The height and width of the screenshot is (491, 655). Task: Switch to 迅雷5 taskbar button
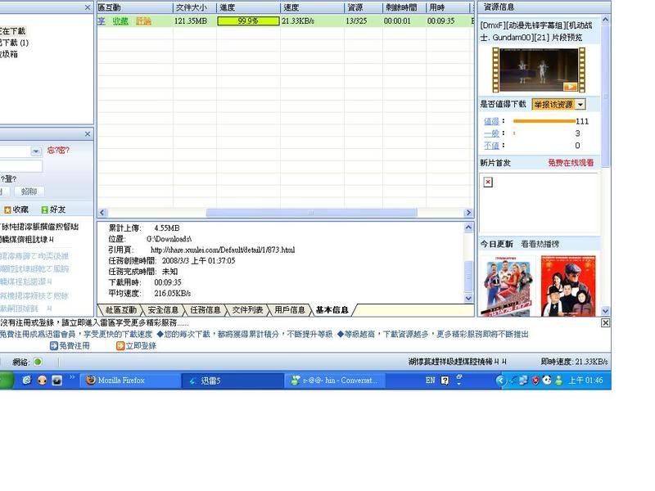(x=233, y=381)
